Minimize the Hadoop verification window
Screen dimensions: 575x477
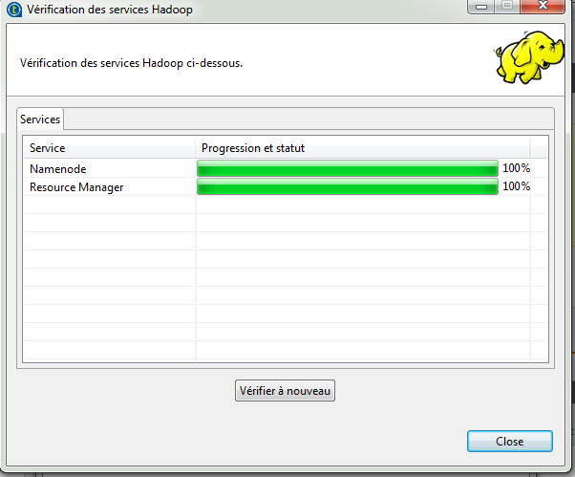point(481,7)
